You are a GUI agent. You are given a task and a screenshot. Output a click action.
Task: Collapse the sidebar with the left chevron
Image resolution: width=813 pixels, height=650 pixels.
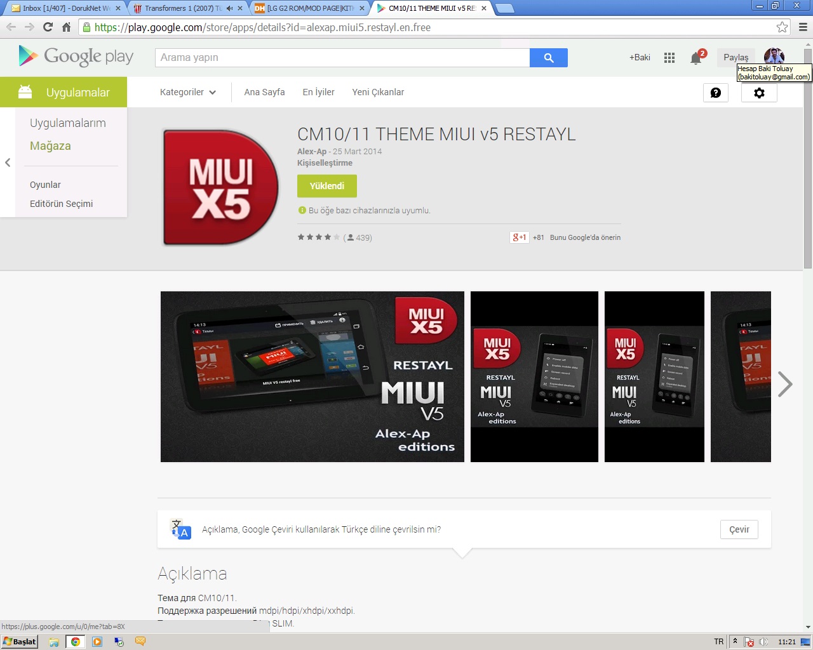pyautogui.click(x=8, y=162)
